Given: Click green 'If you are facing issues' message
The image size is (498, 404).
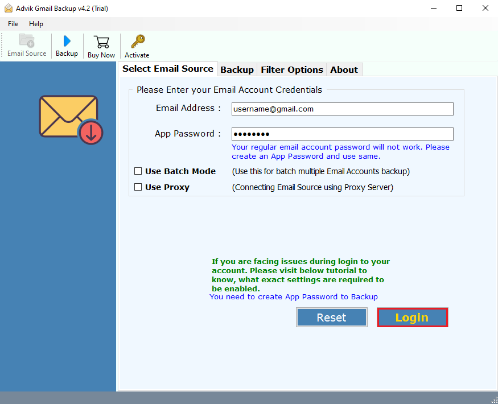Looking at the screenshot, I should coord(301,275).
